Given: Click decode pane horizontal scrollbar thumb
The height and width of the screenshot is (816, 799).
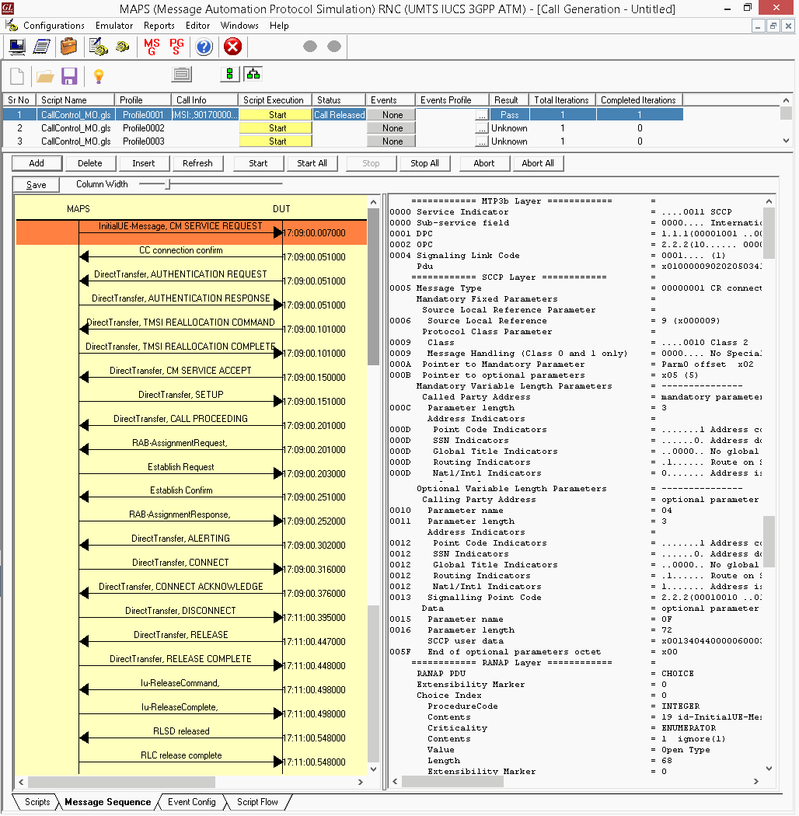Looking at the screenshot, I should pyautogui.click(x=452, y=782).
